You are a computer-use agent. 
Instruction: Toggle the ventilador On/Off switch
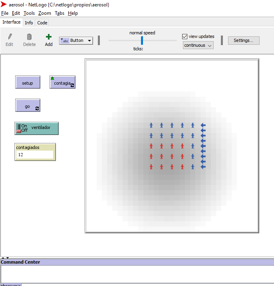(x=18, y=128)
